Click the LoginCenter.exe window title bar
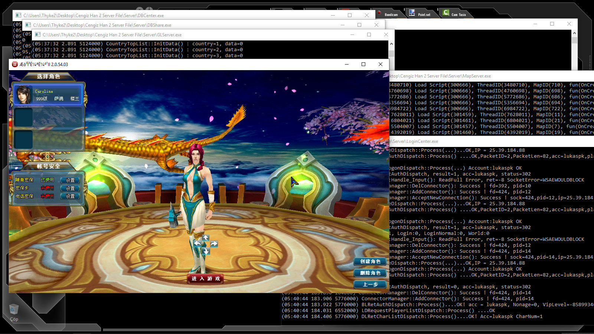Image resolution: width=594 pixels, height=334 pixels. click(x=492, y=141)
